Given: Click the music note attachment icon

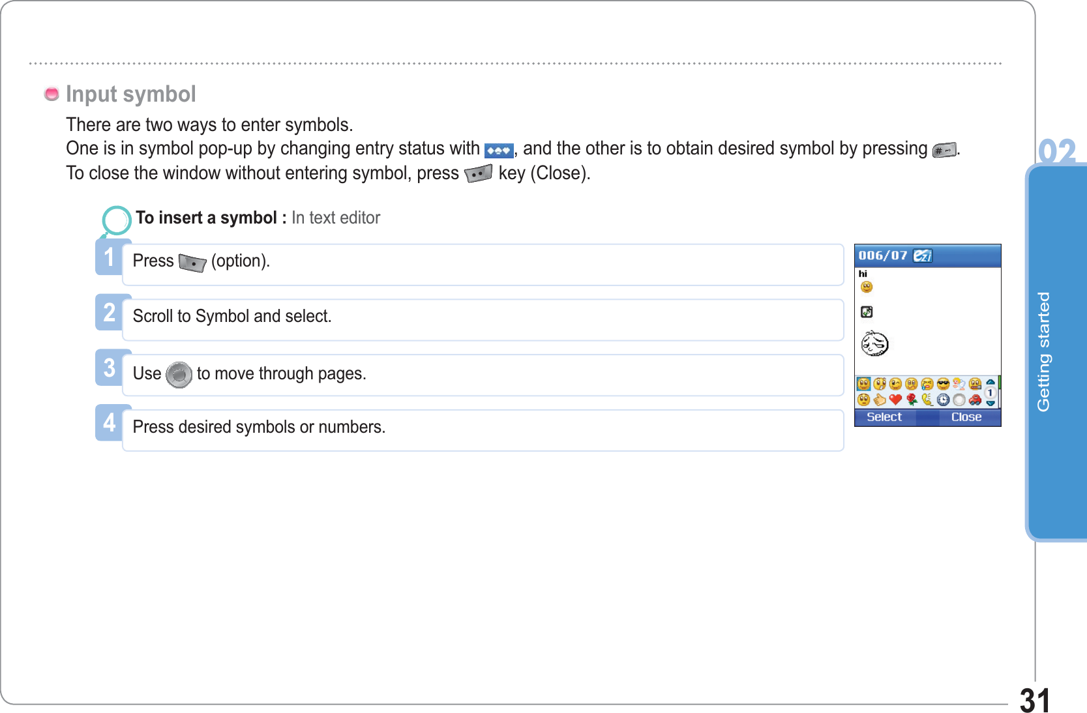Looking at the screenshot, I should pos(867,312).
